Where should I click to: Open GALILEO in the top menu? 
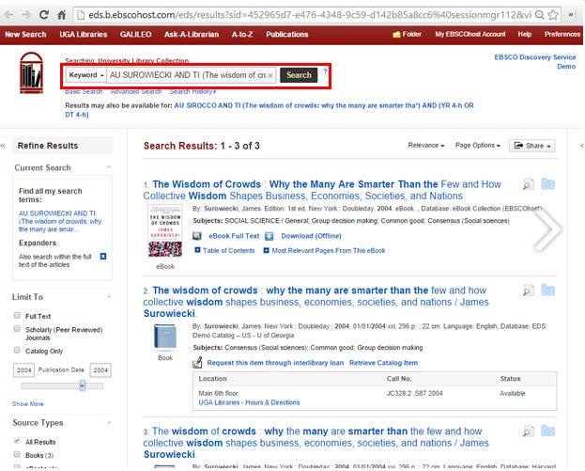click(136, 35)
